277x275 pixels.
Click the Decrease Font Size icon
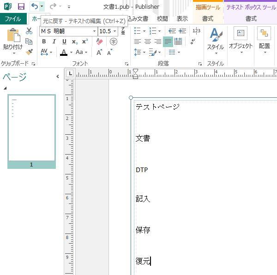(x=110, y=52)
